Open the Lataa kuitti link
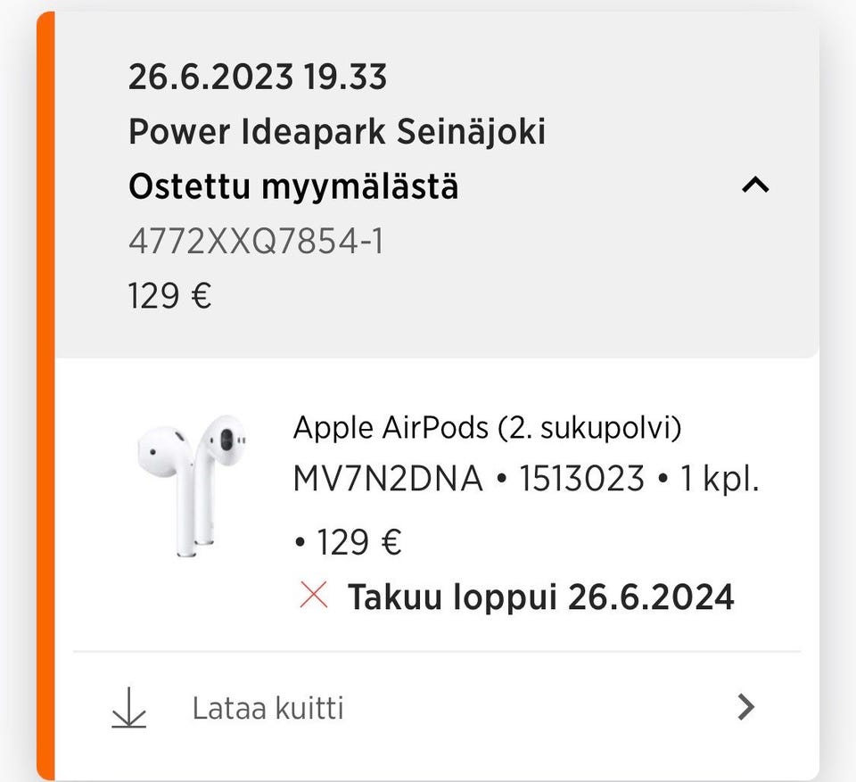This screenshot has height=782, width=856. tap(267, 709)
